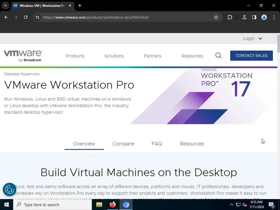Open the Chrome three-dot menu
Screen dimensions: 280x210
(274, 17)
